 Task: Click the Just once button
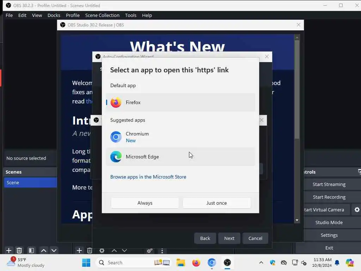(217, 203)
